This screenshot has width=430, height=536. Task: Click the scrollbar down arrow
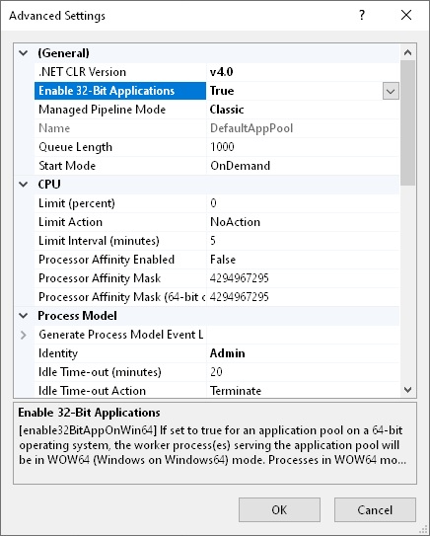tap(407, 390)
